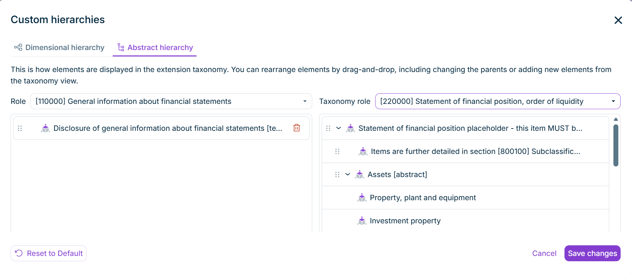Switch to the Dimensional hierarchy tab
The width and height of the screenshot is (632, 273).
click(59, 47)
